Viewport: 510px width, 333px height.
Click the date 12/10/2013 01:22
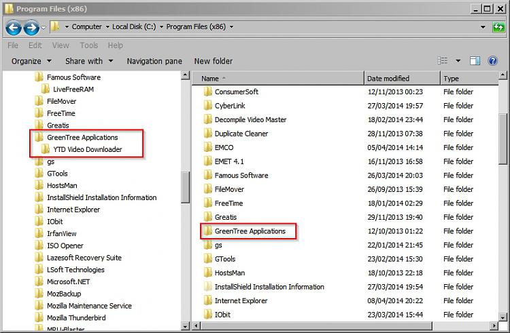coord(395,231)
